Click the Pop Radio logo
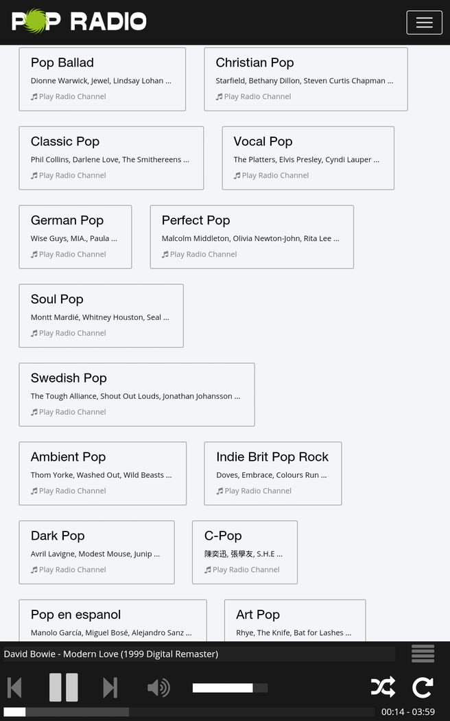Image resolution: width=450 pixels, height=721 pixels. [x=79, y=21]
